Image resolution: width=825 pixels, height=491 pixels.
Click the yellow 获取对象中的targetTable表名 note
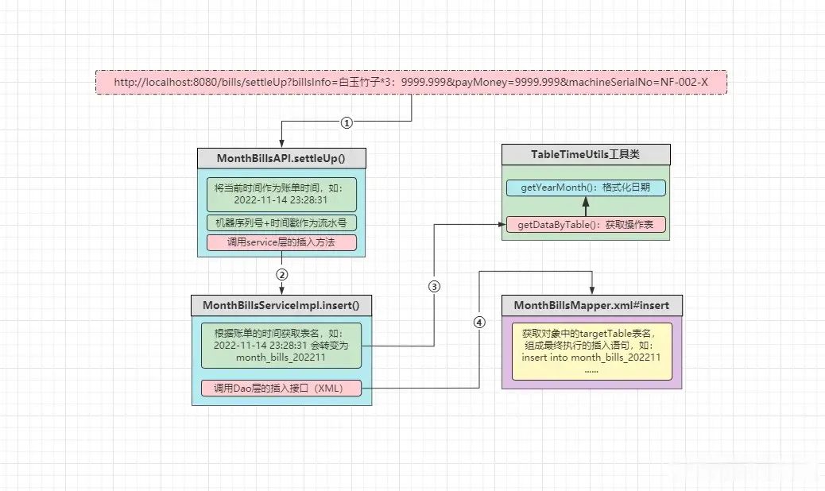point(592,351)
